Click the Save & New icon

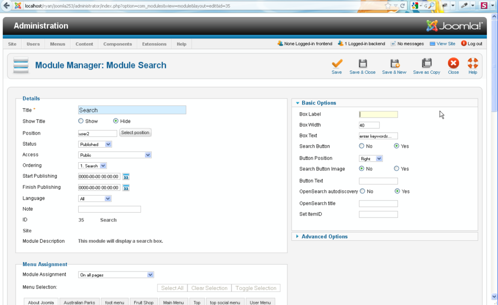(x=394, y=64)
